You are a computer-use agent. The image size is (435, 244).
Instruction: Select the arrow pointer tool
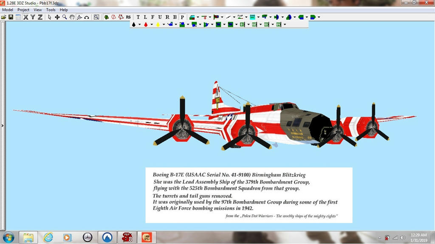50,17
